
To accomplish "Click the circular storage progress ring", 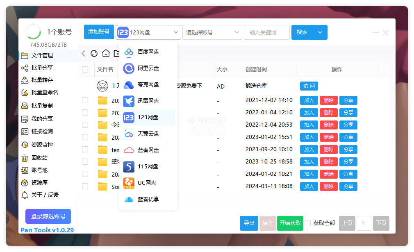I will coord(33,32).
